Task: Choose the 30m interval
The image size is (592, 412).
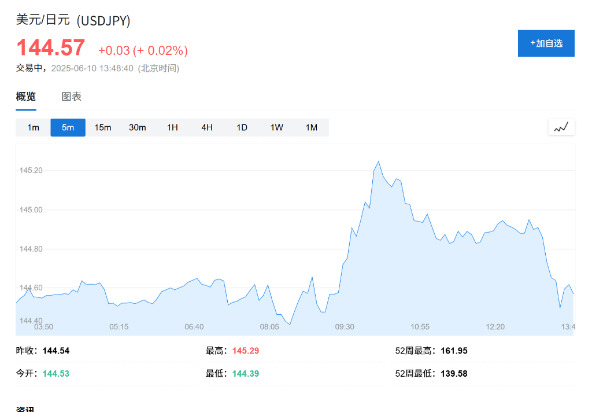Action: pyautogui.click(x=138, y=127)
